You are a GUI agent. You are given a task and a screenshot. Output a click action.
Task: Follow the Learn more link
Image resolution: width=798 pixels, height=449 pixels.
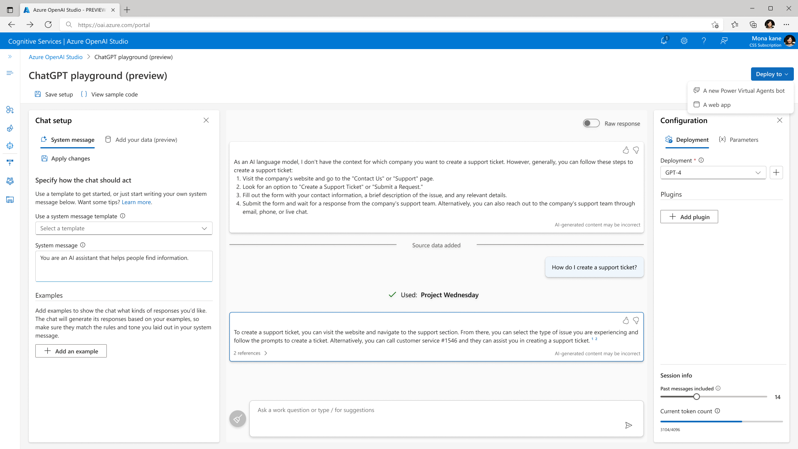136,202
